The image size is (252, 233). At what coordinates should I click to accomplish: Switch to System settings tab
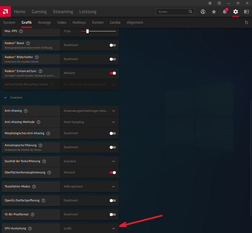(x=9, y=23)
